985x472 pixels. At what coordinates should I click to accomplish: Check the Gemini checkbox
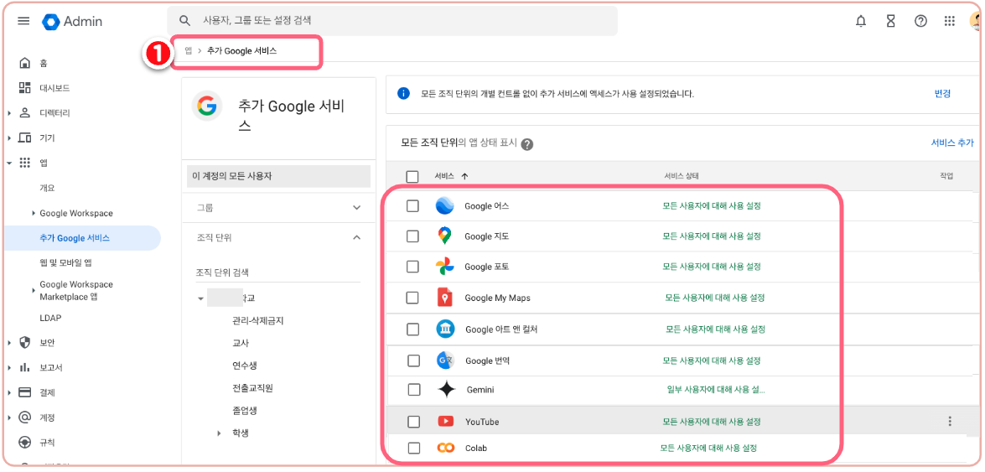coord(414,390)
